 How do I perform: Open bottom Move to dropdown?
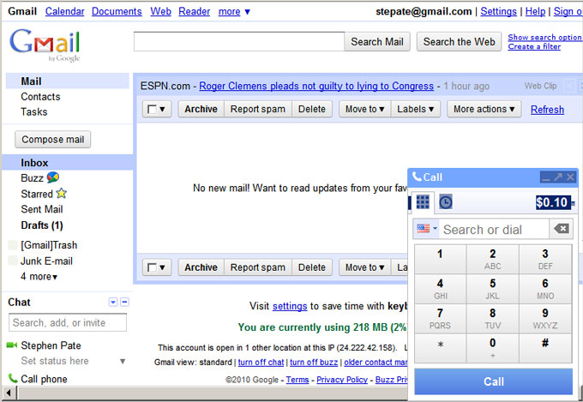coord(364,267)
